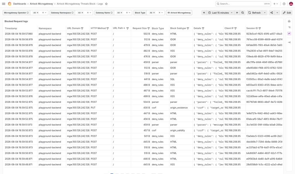Zoom out the time range

[242, 13]
